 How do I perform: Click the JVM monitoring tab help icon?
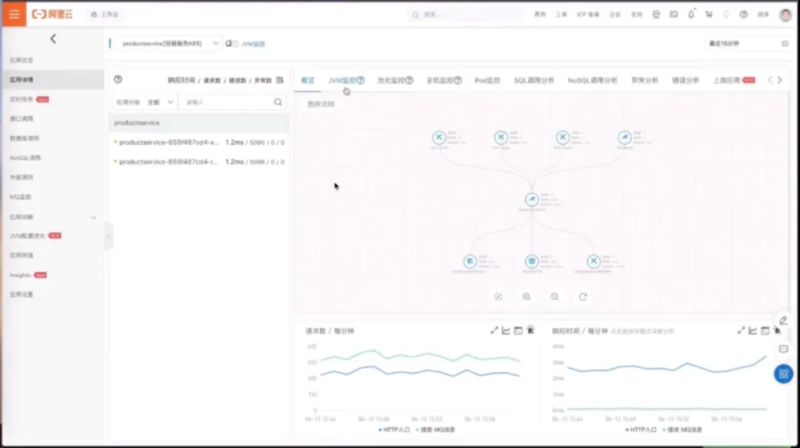tap(360, 80)
